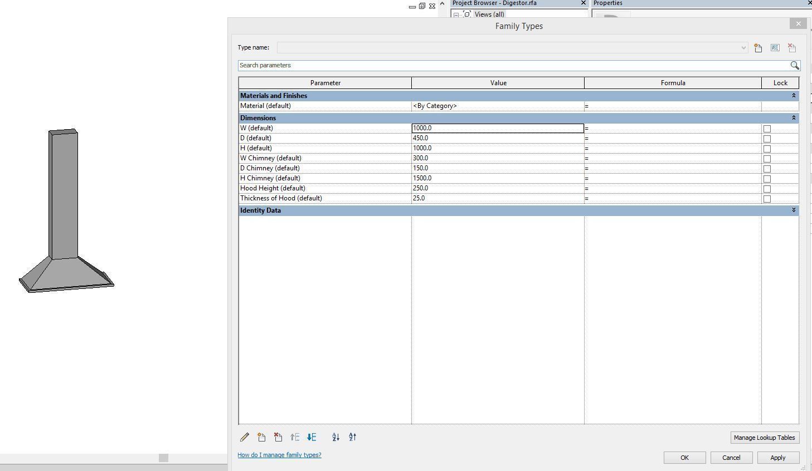
Task: Check the D Chimney lock box
Action: point(767,169)
